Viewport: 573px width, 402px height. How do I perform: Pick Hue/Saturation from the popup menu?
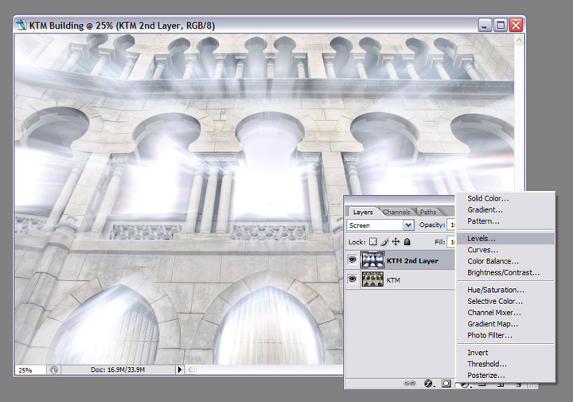pyautogui.click(x=495, y=290)
